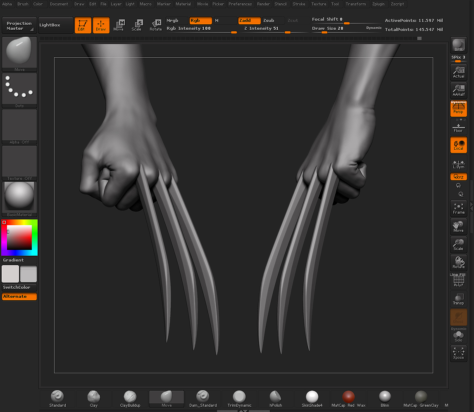Pick a color in the color picker

pos(19,238)
